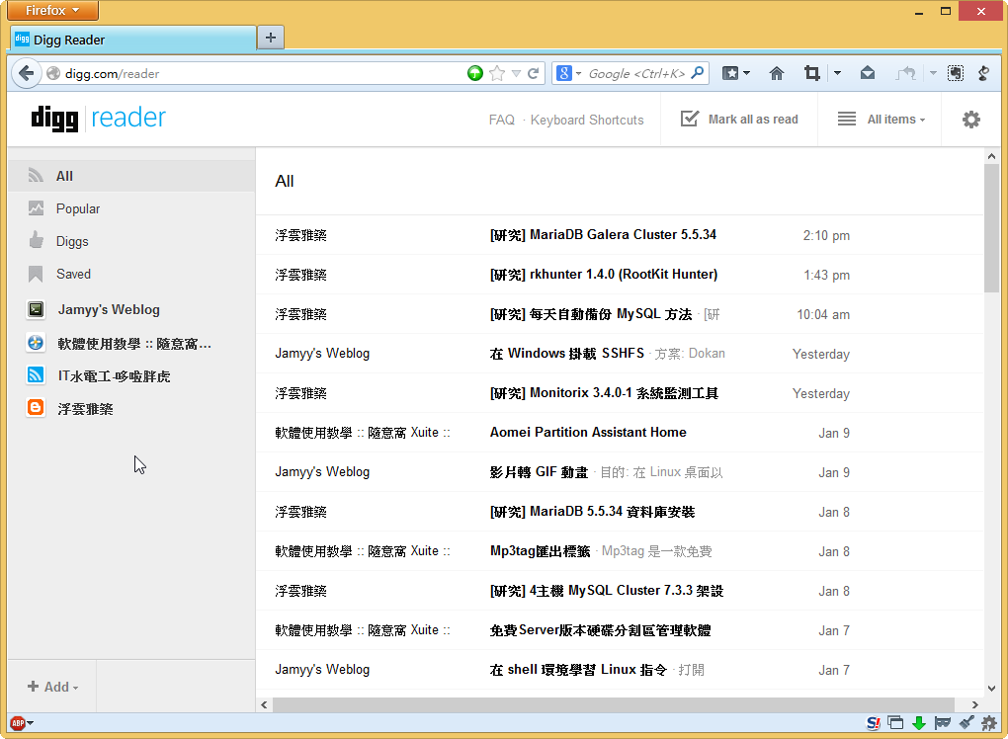The image size is (1008, 739).
Task: Open Diggs in the sidebar
Action: coord(131,242)
